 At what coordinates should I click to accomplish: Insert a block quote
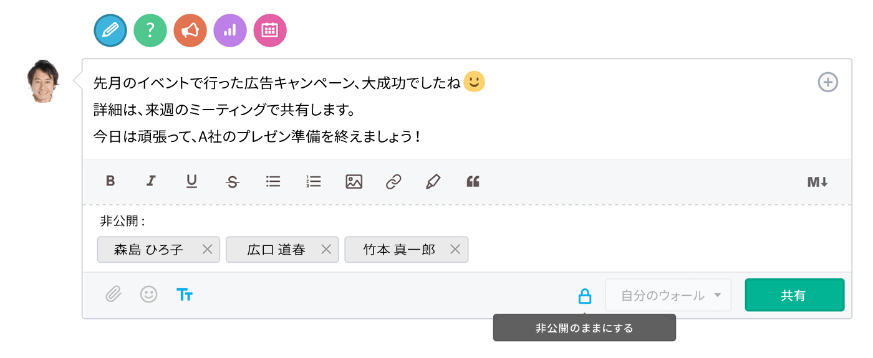[x=473, y=181]
